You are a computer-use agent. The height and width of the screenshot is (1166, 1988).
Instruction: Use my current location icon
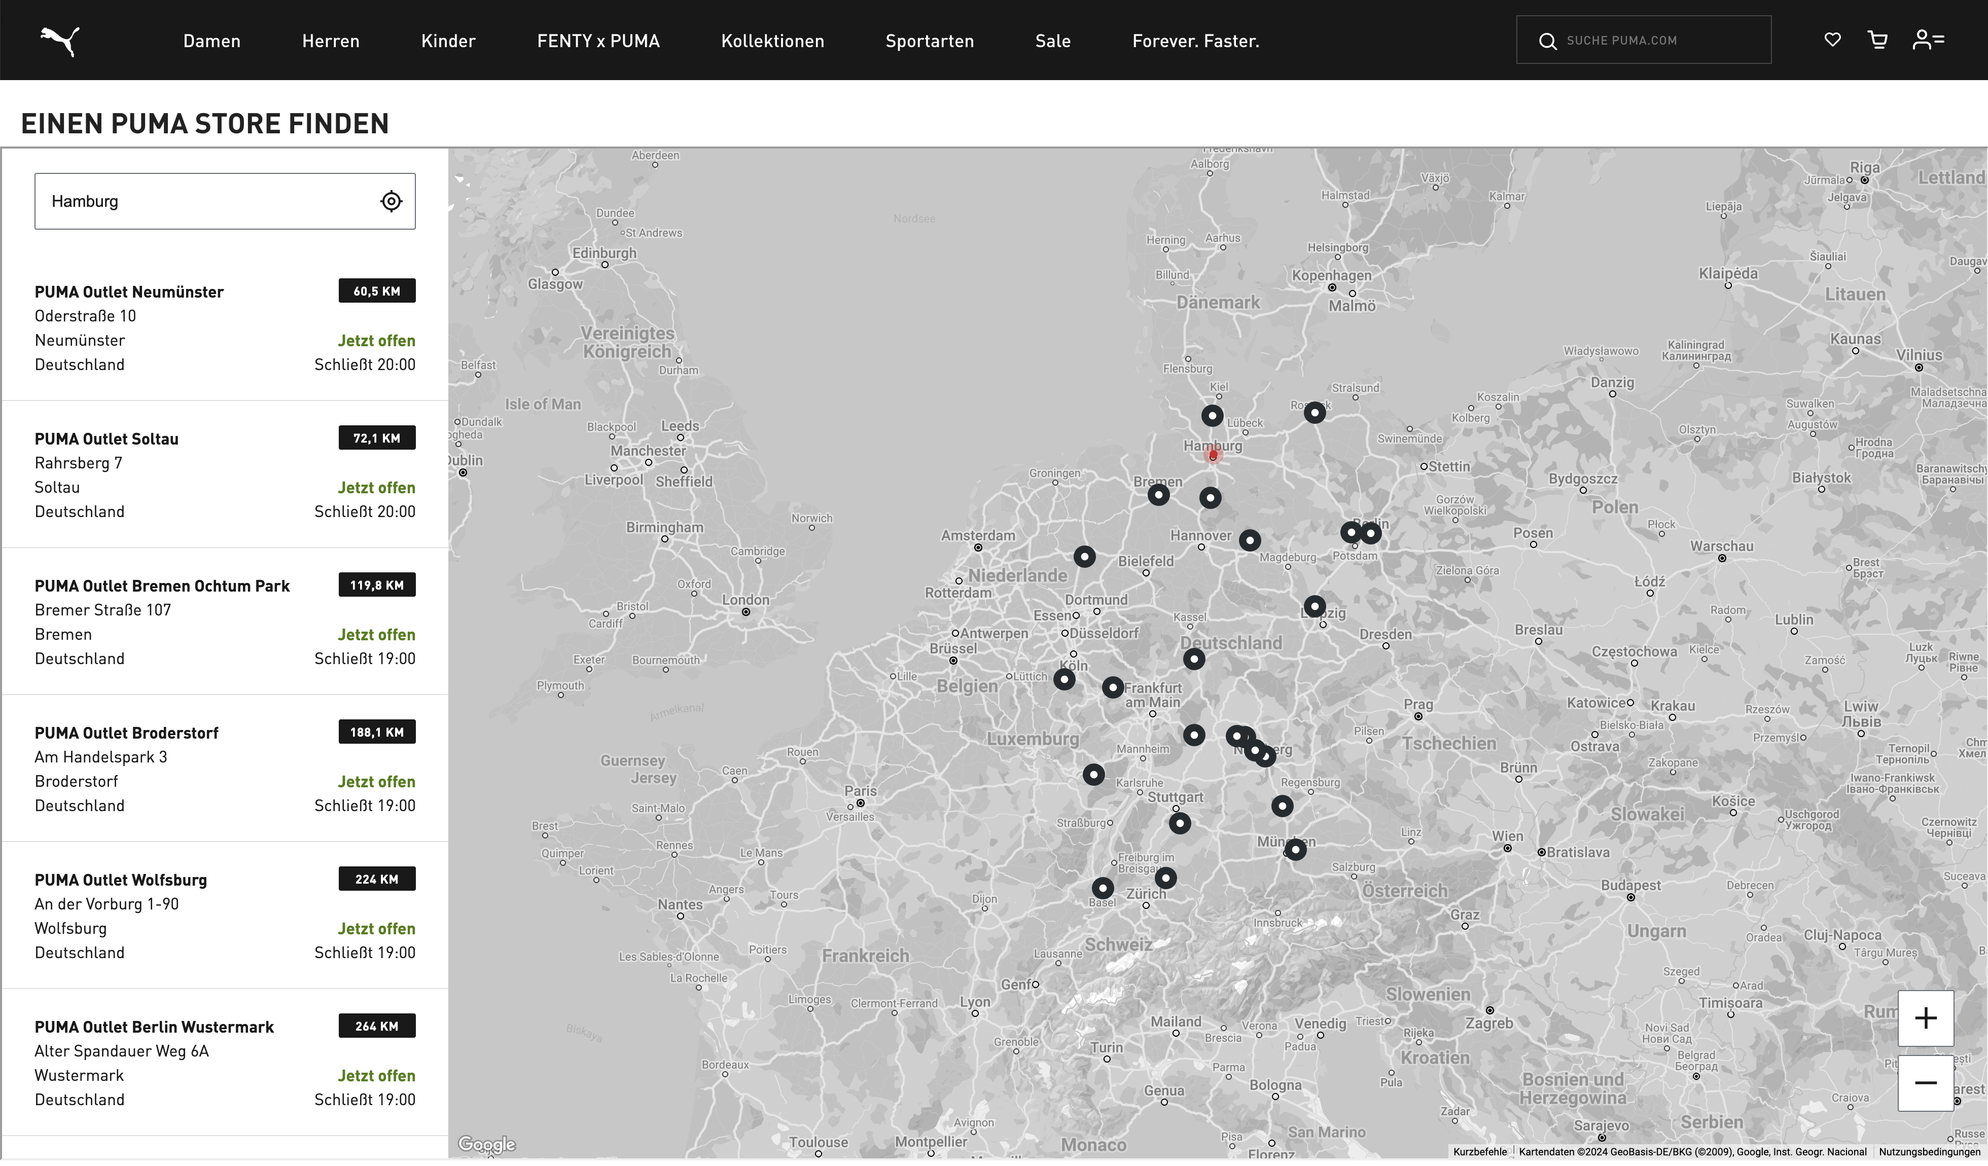point(392,201)
